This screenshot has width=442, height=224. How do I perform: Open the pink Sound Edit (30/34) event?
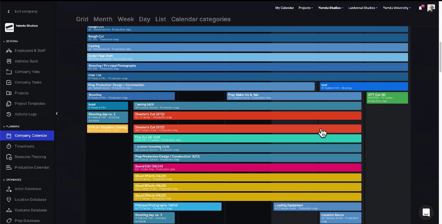[x=247, y=167]
